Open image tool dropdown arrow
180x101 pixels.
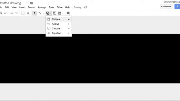pyautogui.click(x=63, y=13)
